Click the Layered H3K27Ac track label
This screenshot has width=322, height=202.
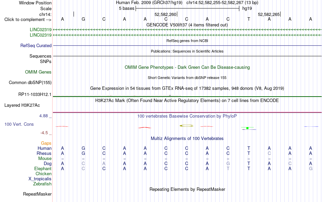(x=22, y=105)
